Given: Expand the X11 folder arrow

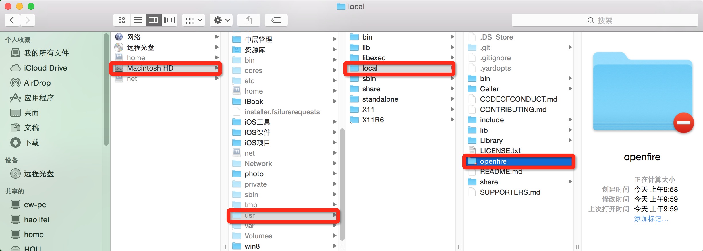Looking at the screenshot, I should point(453,109).
